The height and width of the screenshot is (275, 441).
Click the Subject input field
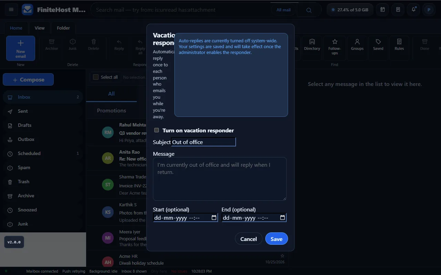tap(203, 142)
